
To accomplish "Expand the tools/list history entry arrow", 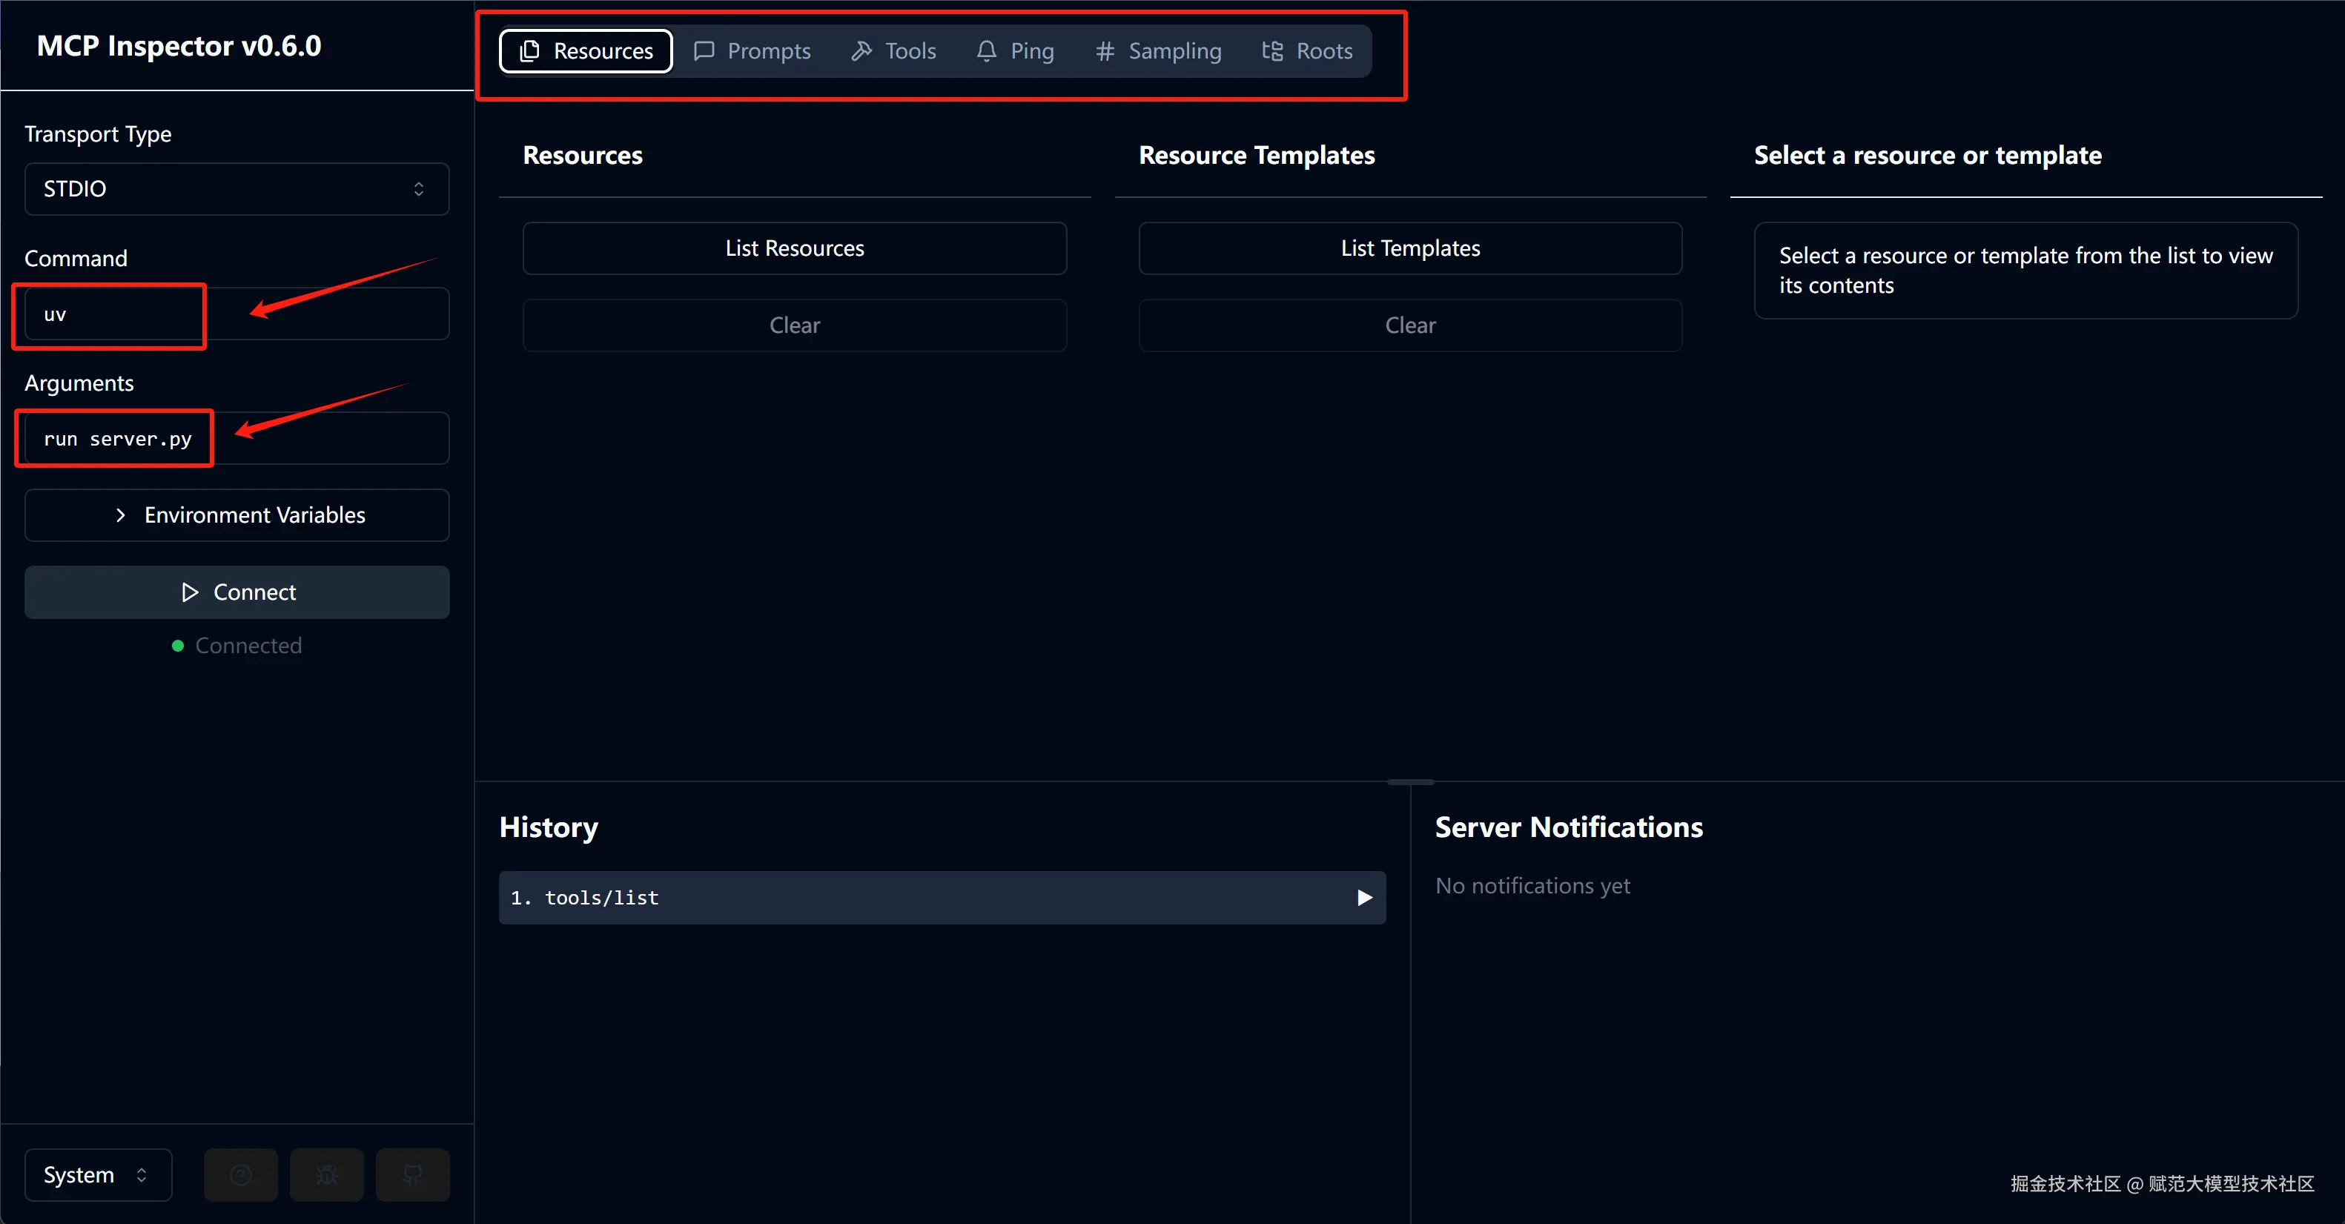I will point(1363,899).
